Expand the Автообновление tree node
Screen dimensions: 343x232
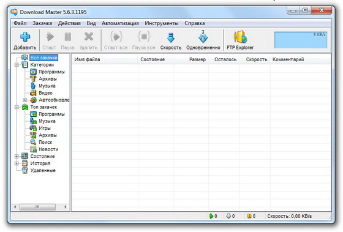pyautogui.click(x=25, y=100)
